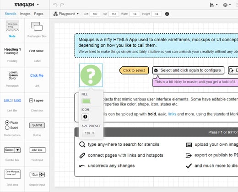Open the Moqups logo menu
The width and height of the screenshot is (238, 192).
[x=27, y=5]
